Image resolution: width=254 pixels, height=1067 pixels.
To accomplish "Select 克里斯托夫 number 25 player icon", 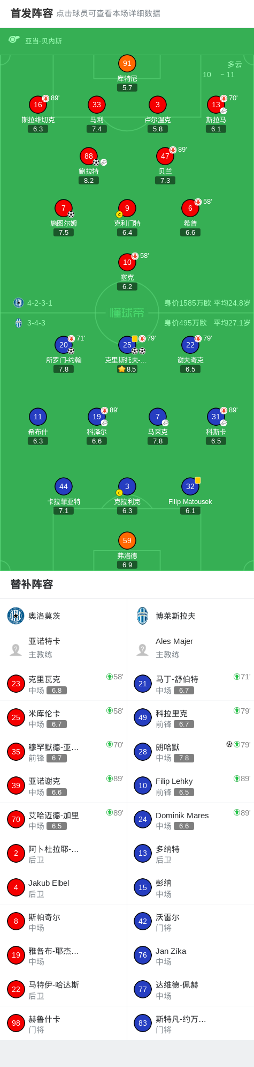I will tap(127, 345).
